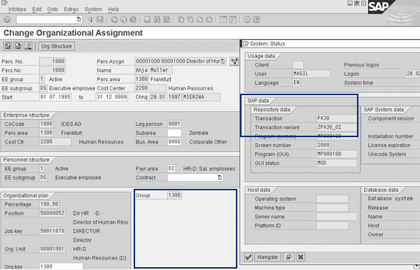Open the Goto menu
420x270 pixels.
(x=52, y=9)
